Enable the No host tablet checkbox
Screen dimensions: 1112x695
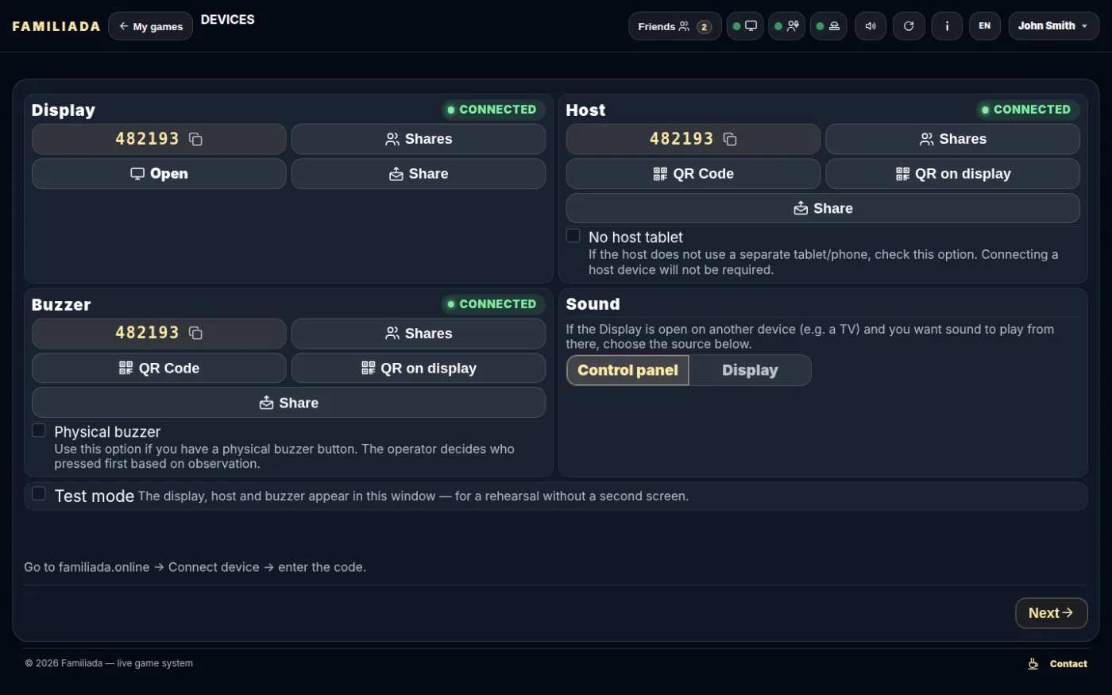pos(573,236)
